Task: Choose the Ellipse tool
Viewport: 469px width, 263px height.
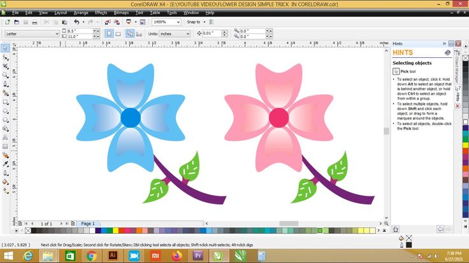Action: point(5,111)
